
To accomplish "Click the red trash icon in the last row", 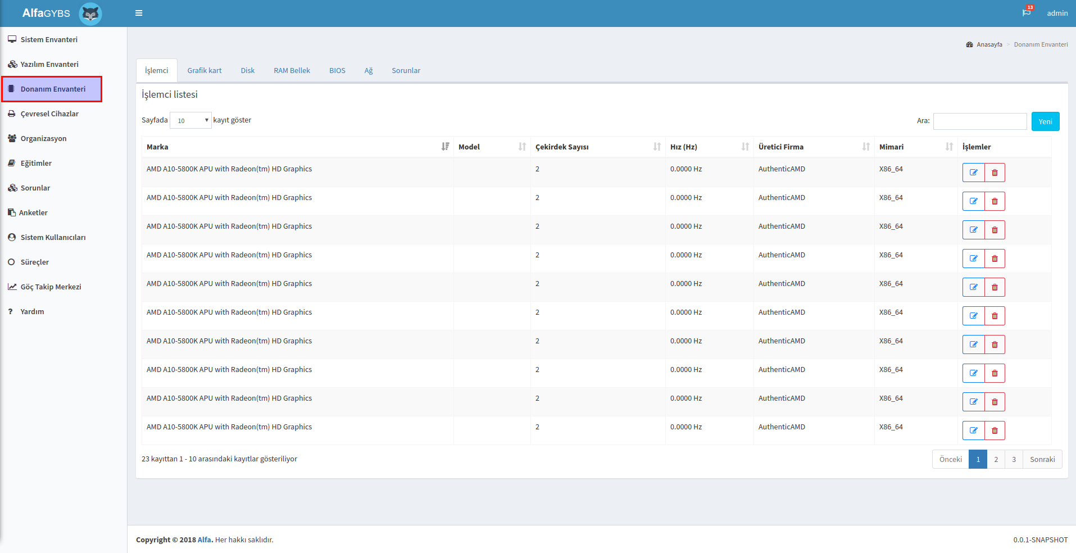I will tap(995, 430).
